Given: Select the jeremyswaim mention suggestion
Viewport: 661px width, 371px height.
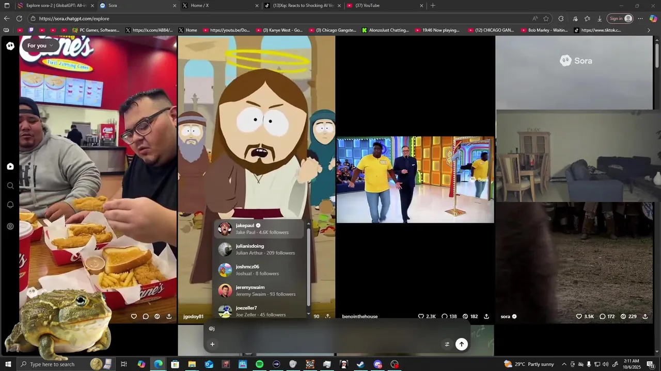Looking at the screenshot, I should click(x=260, y=291).
